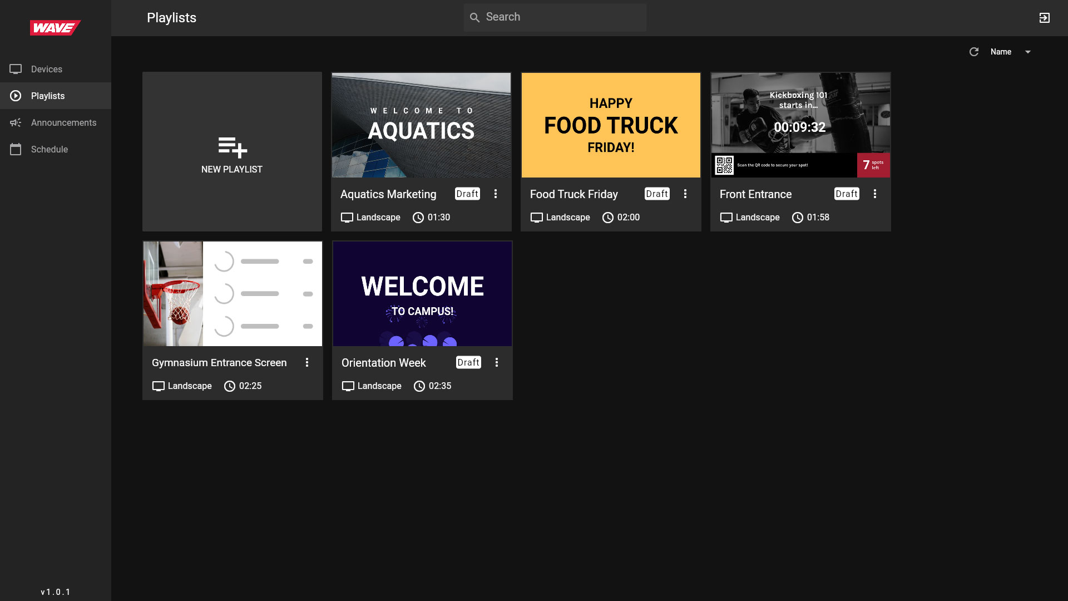Open the Playlists section via its play icon

click(16, 96)
